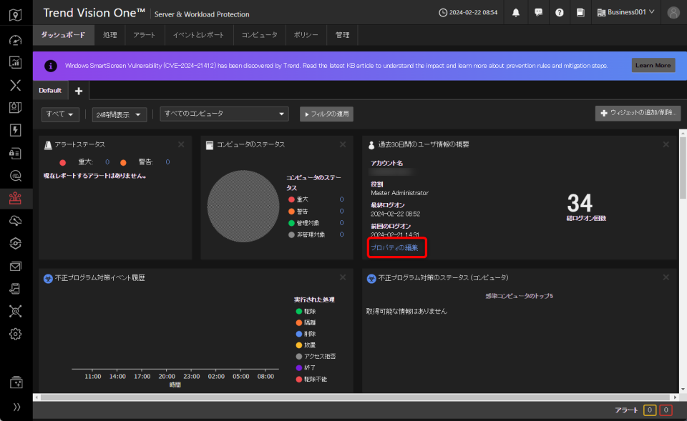Toggle the 削除 legend entry

click(306, 334)
